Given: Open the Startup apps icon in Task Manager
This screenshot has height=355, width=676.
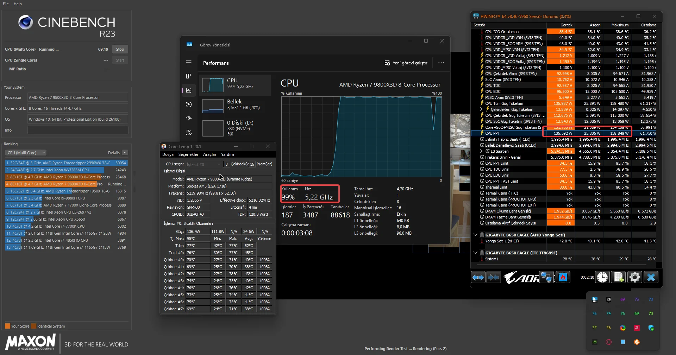Looking at the screenshot, I should pos(189,119).
